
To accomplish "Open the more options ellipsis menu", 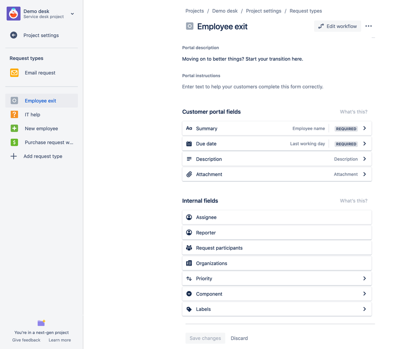I will point(369,26).
